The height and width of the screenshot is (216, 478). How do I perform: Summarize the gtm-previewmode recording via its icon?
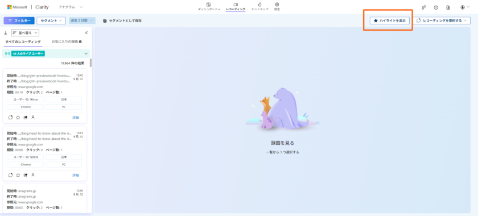point(10,117)
